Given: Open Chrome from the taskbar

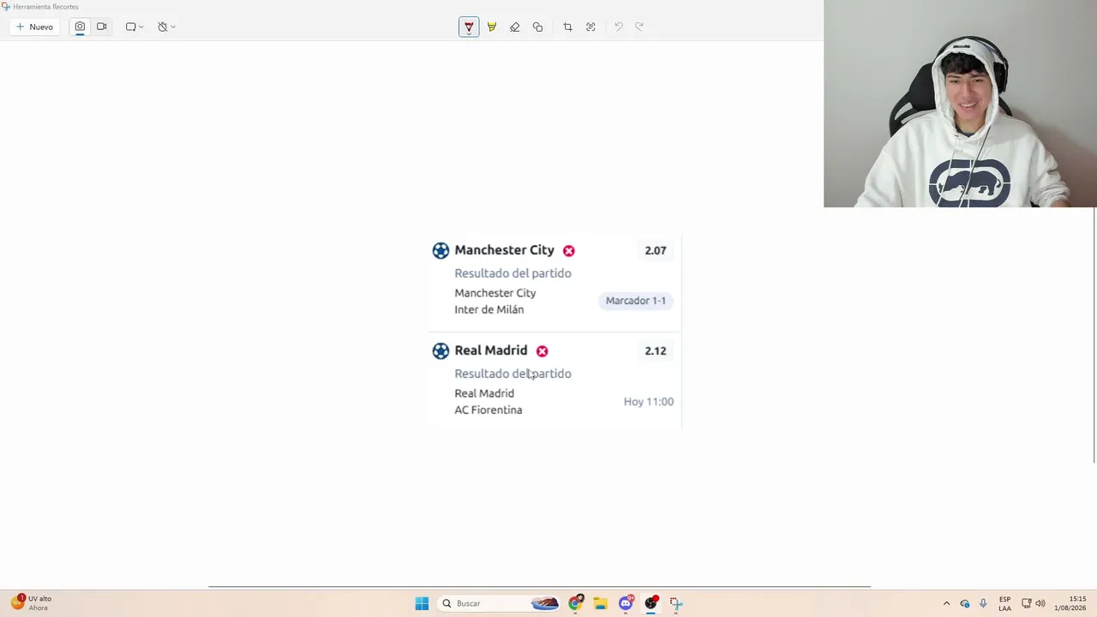Looking at the screenshot, I should (576, 603).
